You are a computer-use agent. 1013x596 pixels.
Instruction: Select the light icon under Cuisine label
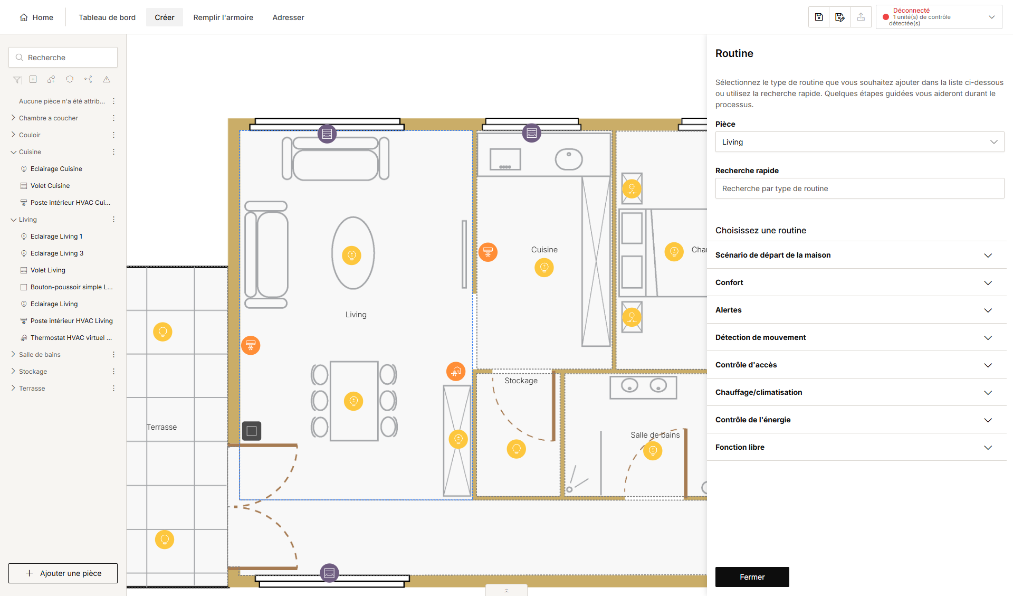point(544,268)
